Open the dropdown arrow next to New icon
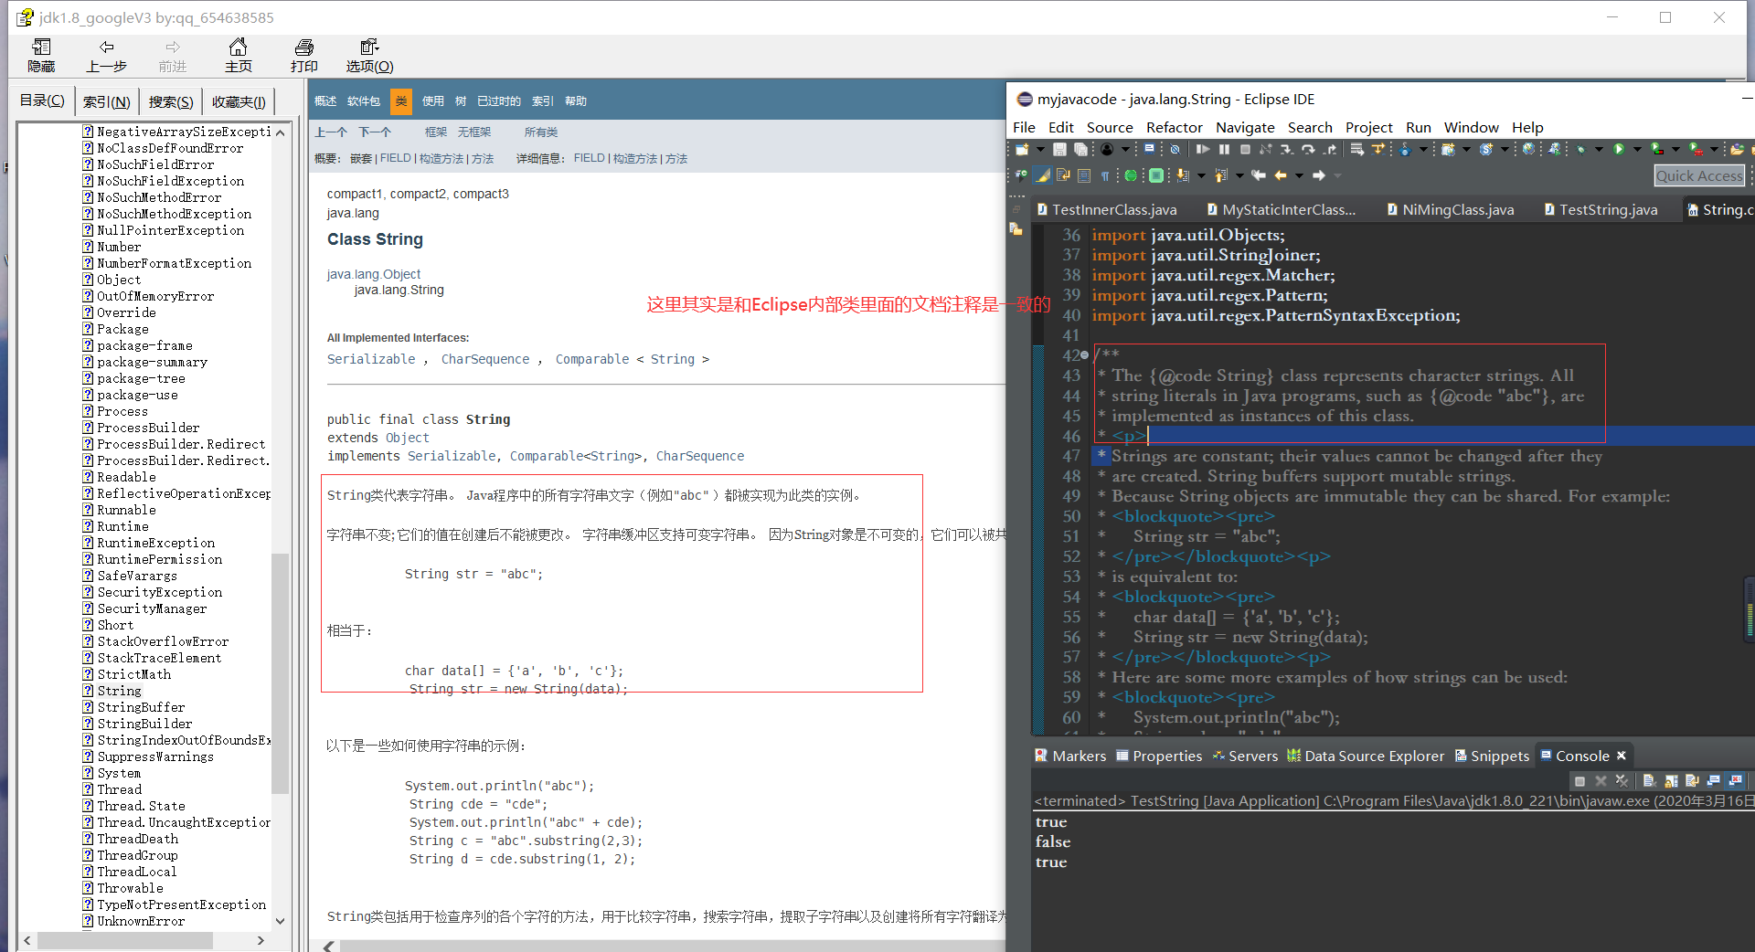The width and height of the screenshot is (1755, 952). click(x=1039, y=149)
